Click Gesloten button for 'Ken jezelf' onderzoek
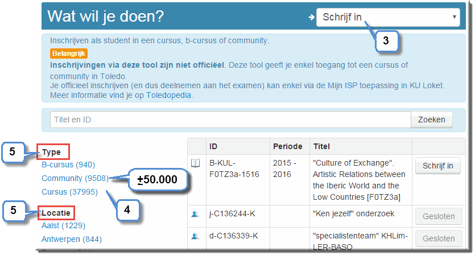The image size is (475, 255). [x=439, y=216]
